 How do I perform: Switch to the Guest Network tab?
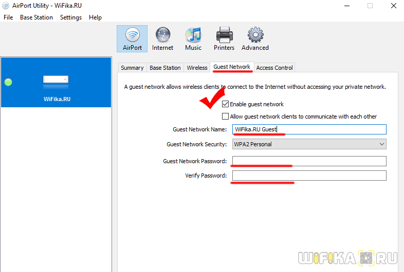(232, 67)
